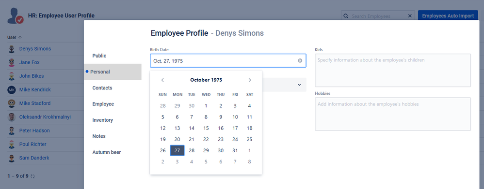The image size is (484, 189).
Task: Click into the Kids text area
Action: point(393,71)
